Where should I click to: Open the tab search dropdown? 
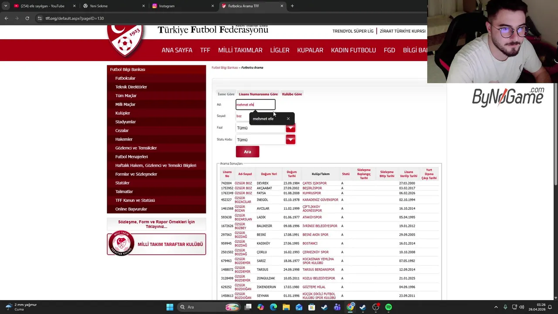point(6,6)
